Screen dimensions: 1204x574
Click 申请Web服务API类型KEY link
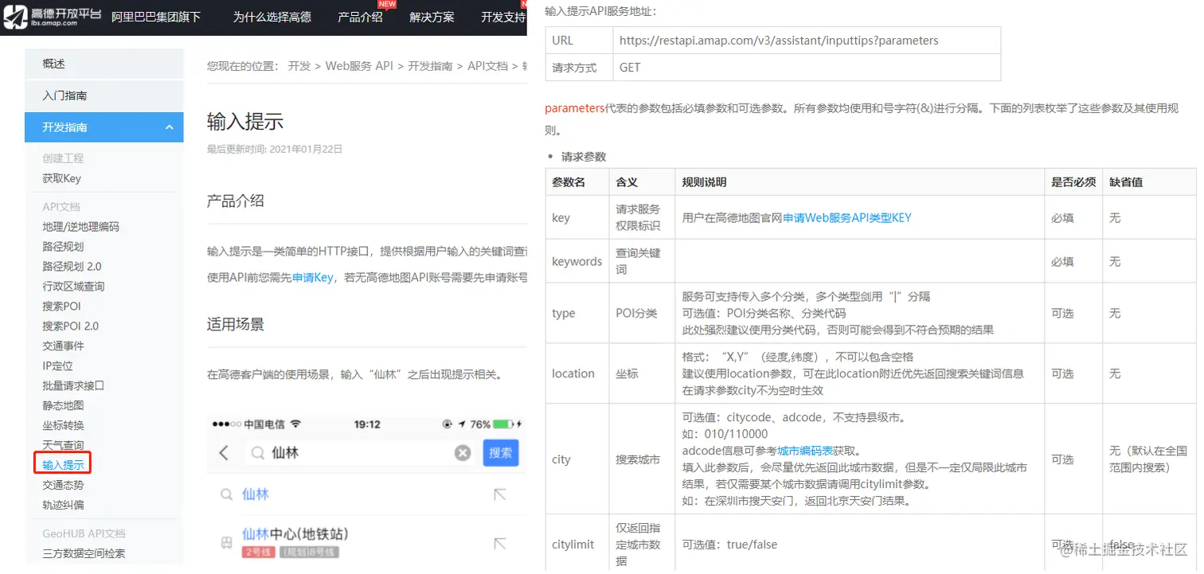847,217
